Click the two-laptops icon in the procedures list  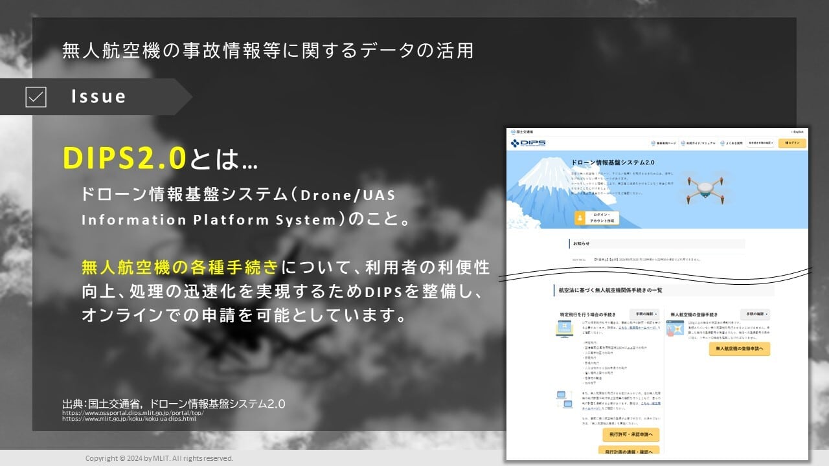tap(563, 399)
